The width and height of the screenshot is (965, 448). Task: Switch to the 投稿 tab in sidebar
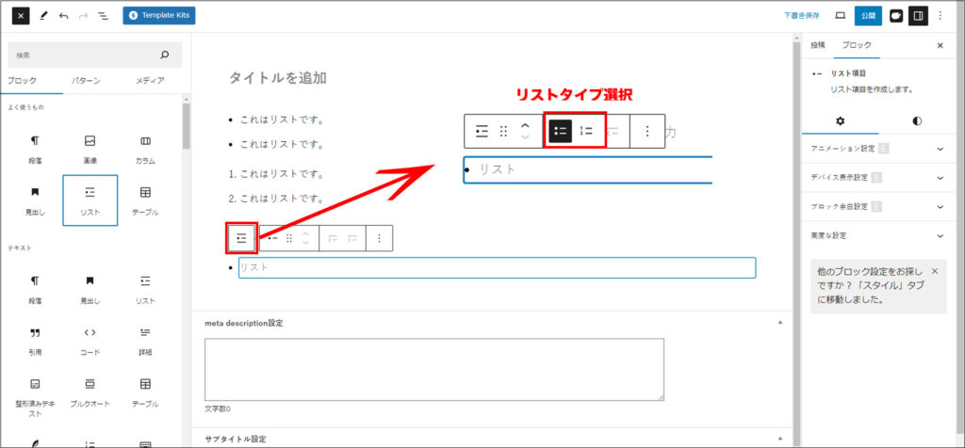click(817, 45)
